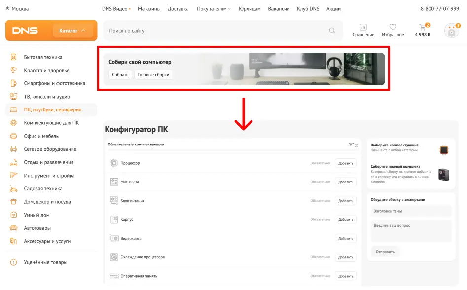Screen dimensions: 467x290
Task: Open the Сравнение comparison icon
Action: pyautogui.click(x=363, y=28)
